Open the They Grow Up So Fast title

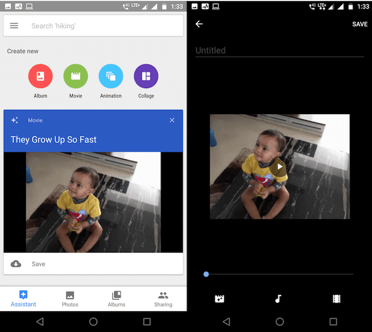tap(54, 140)
